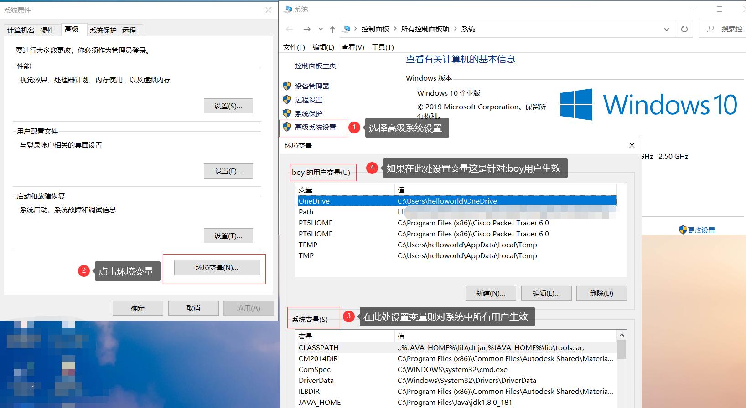Click 编辑(E)... for user variables

(x=546, y=293)
